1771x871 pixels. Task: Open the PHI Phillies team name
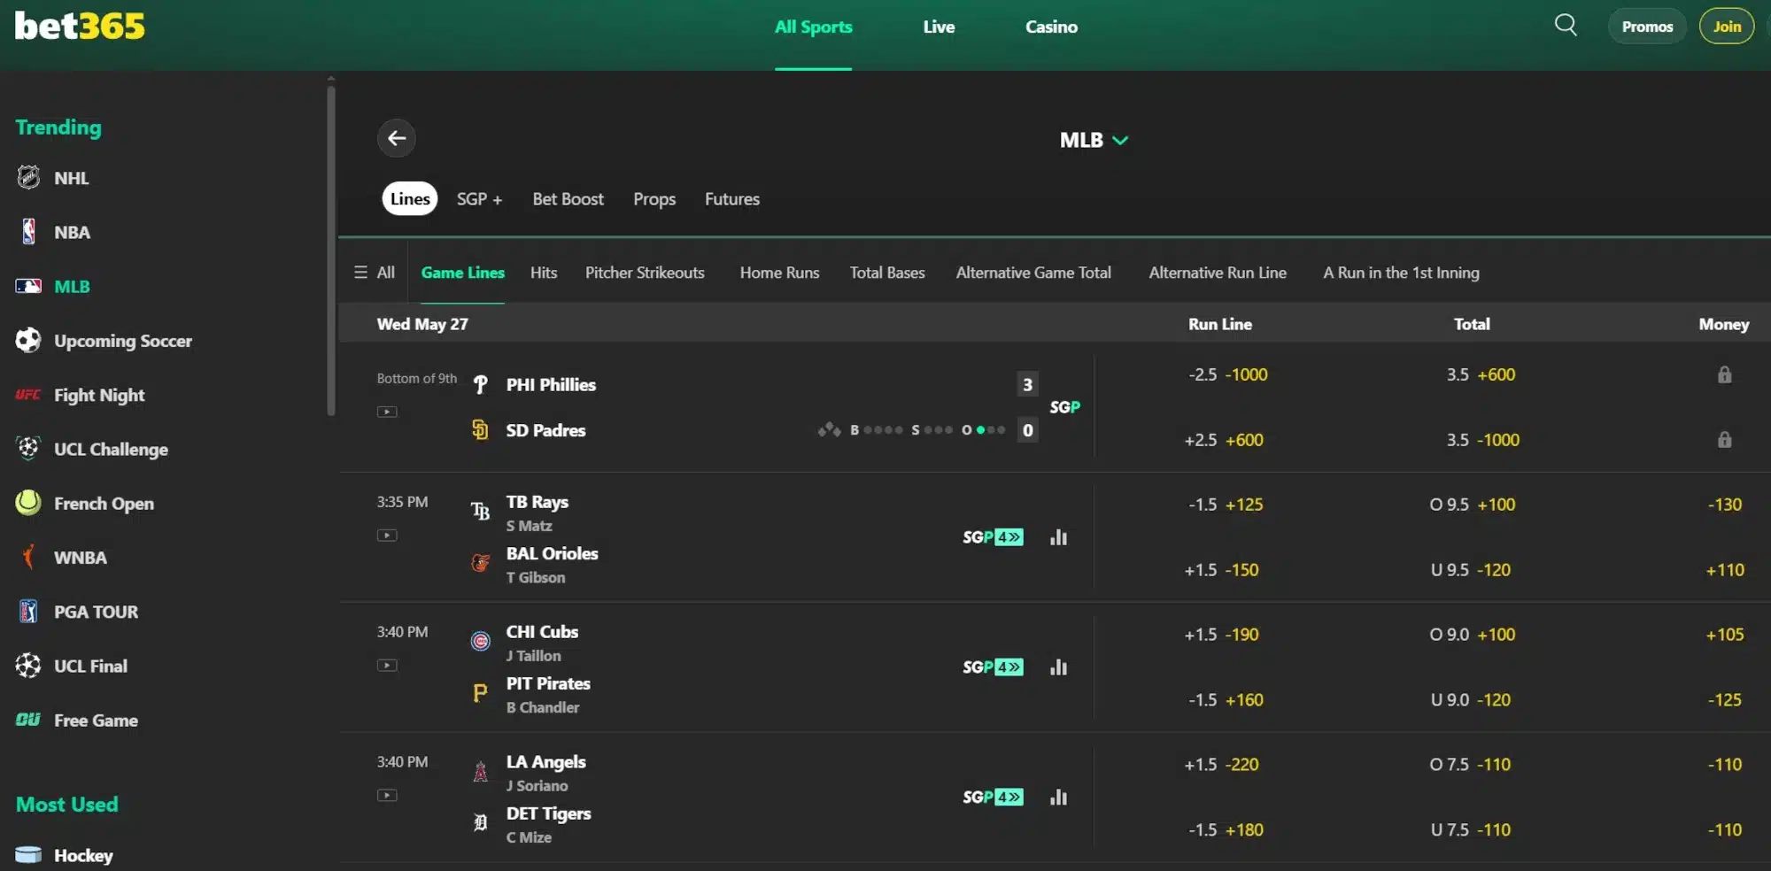pos(551,385)
